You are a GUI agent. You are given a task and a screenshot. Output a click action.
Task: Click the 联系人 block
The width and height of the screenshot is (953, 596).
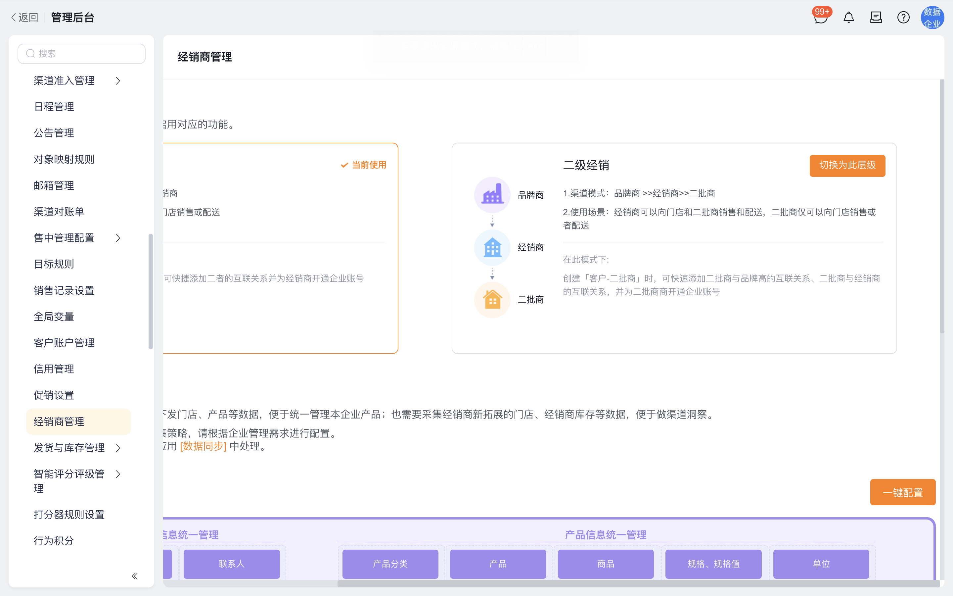click(x=232, y=564)
